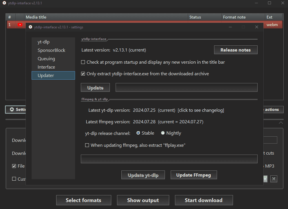Minimize the settings dialog
This screenshot has width=288, height=209.
[230, 27]
